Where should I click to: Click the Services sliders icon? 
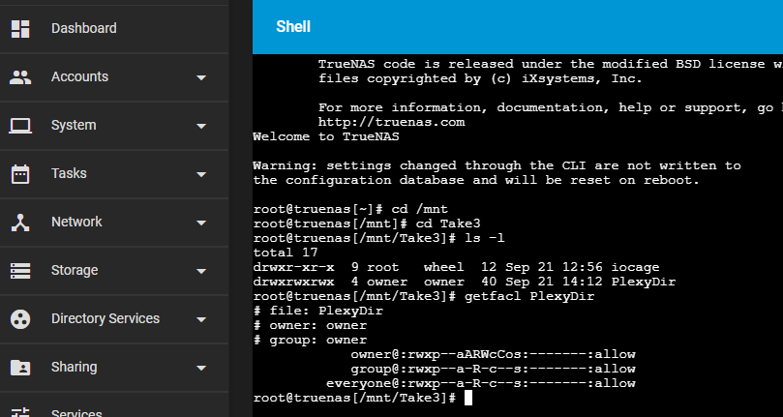20,413
